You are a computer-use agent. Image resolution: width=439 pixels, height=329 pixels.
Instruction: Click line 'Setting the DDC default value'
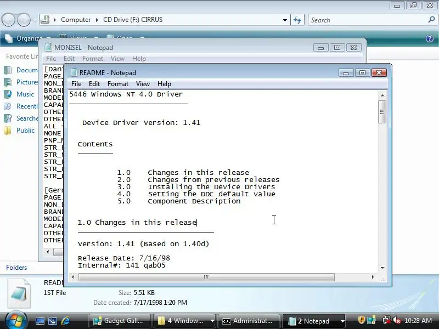pos(211,194)
